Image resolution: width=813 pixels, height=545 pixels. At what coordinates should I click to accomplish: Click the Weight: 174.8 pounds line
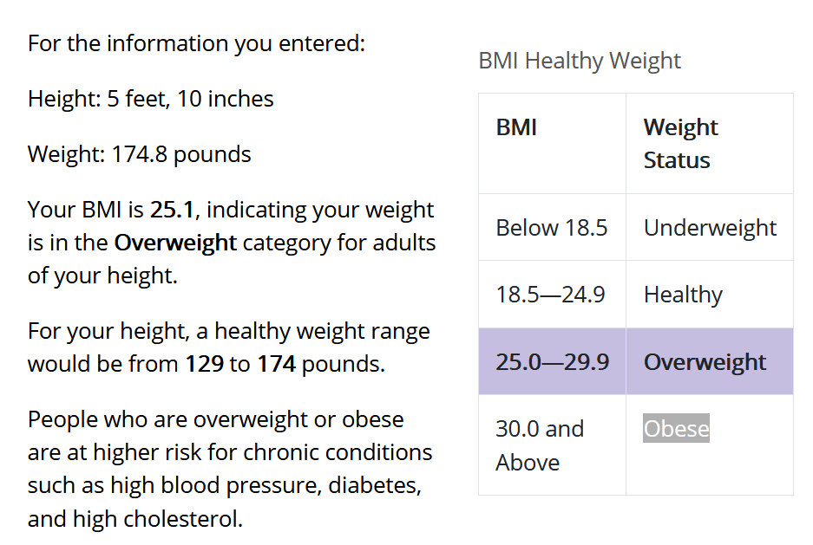(x=139, y=155)
